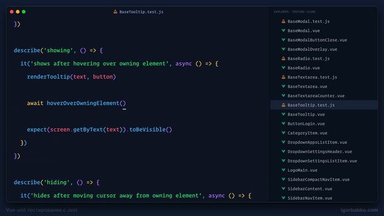Maximize the window with the green button
The height and width of the screenshot is (216, 384).
[x=24, y=12]
